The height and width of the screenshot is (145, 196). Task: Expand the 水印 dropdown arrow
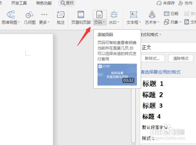[118, 22]
